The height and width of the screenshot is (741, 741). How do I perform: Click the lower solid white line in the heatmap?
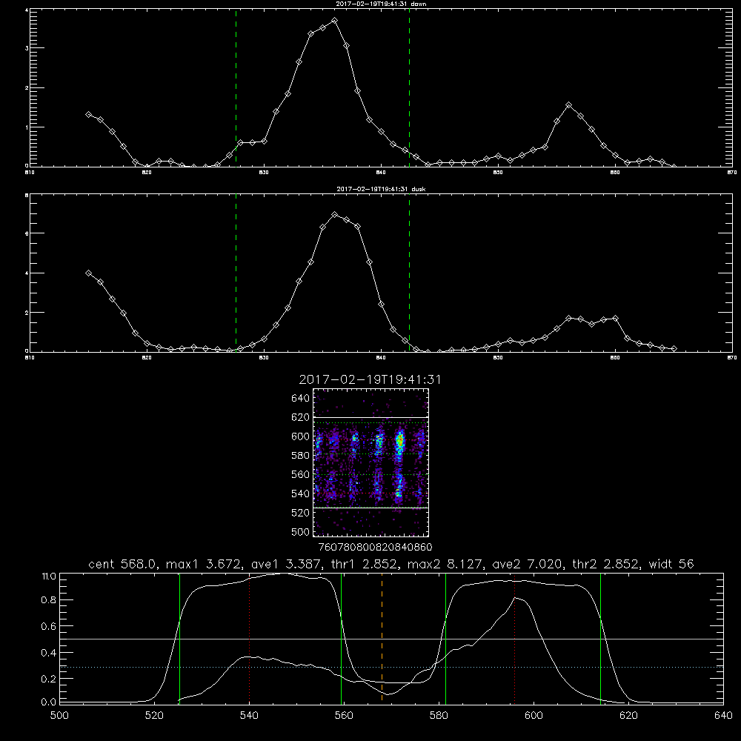[x=371, y=508]
